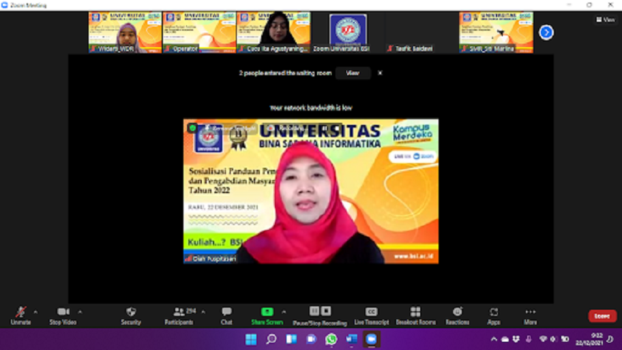Stop Video camera button
This screenshot has width=622, height=350.
tap(63, 316)
